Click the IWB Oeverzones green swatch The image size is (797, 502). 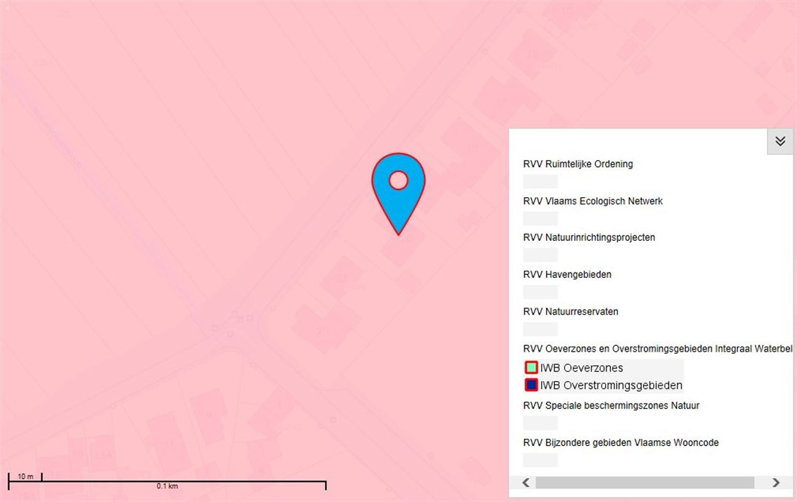click(x=531, y=368)
